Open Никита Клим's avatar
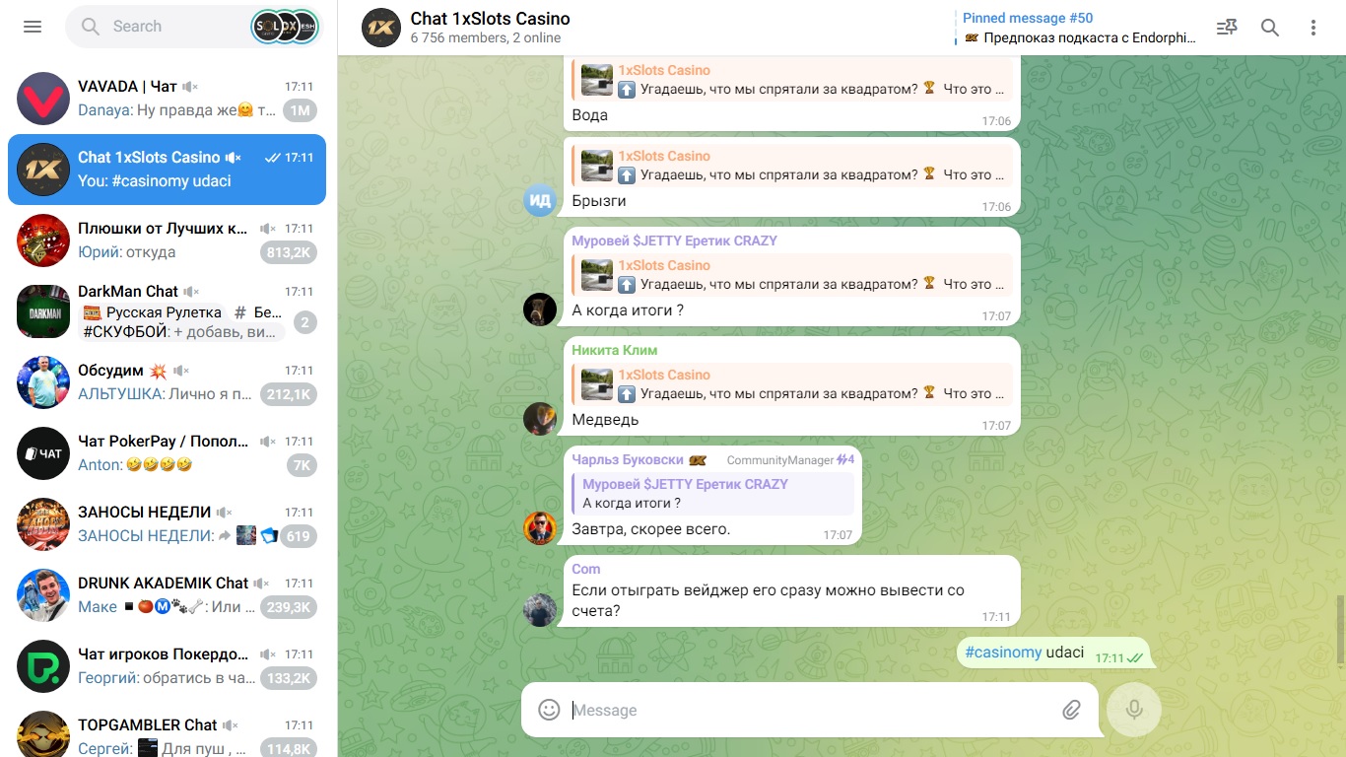 (x=540, y=419)
